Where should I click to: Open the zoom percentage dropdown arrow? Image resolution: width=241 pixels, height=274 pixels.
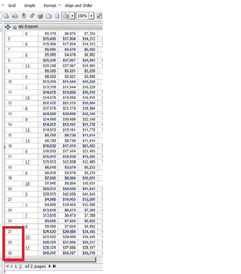pos(92,16)
